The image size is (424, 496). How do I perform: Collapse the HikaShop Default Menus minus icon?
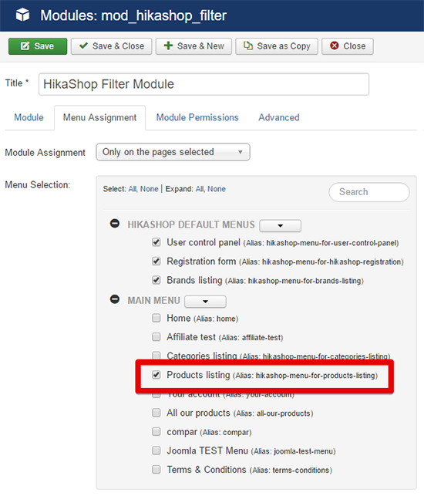[114, 224]
